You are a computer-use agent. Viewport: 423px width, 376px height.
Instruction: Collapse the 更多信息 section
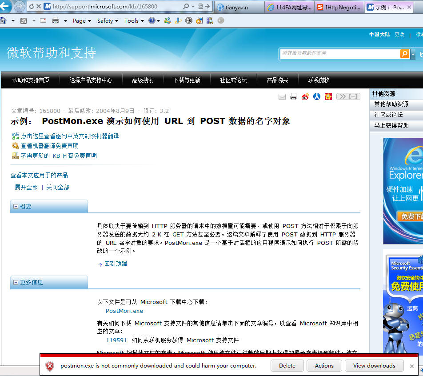tap(16, 282)
